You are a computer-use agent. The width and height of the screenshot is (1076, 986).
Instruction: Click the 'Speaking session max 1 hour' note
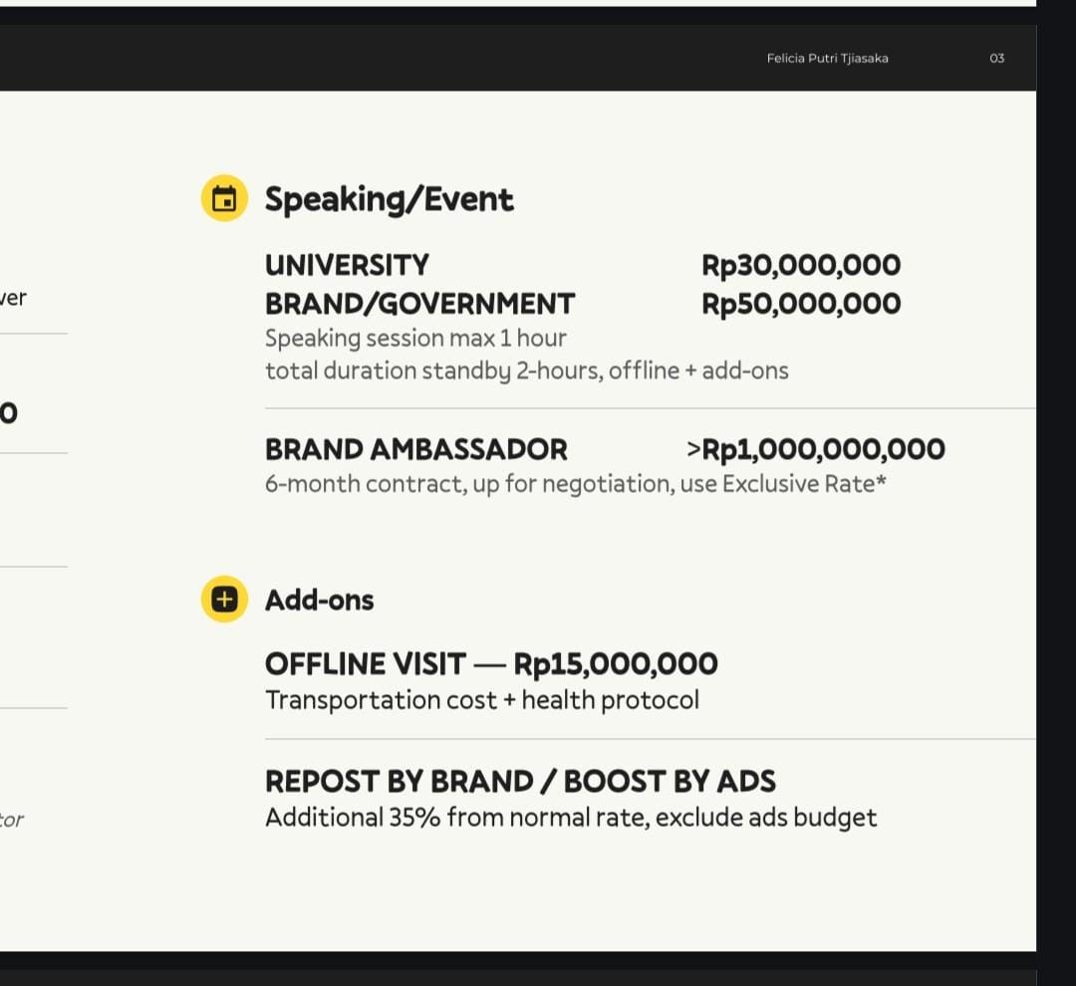click(x=415, y=338)
